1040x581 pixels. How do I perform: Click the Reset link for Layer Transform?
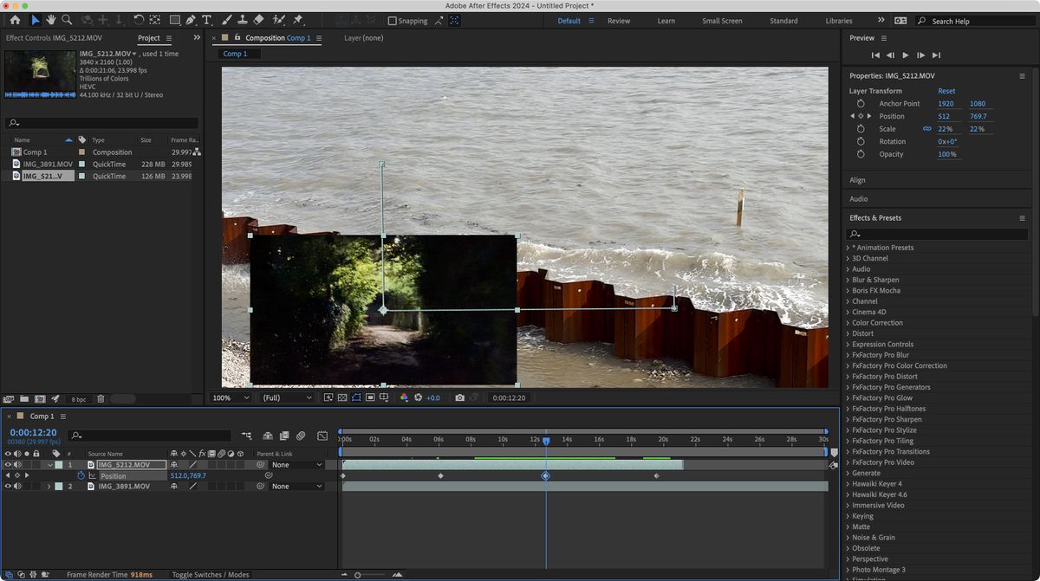pyautogui.click(x=946, y=90)
